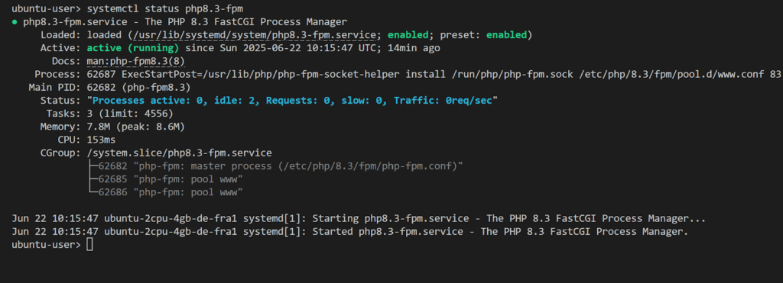783x283 pixels.
Task: Click the blue Status processes text line
Action: (292, 101)
